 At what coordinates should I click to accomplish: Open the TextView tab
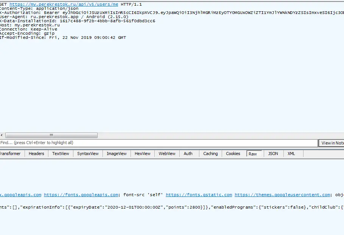pos(61,154)
